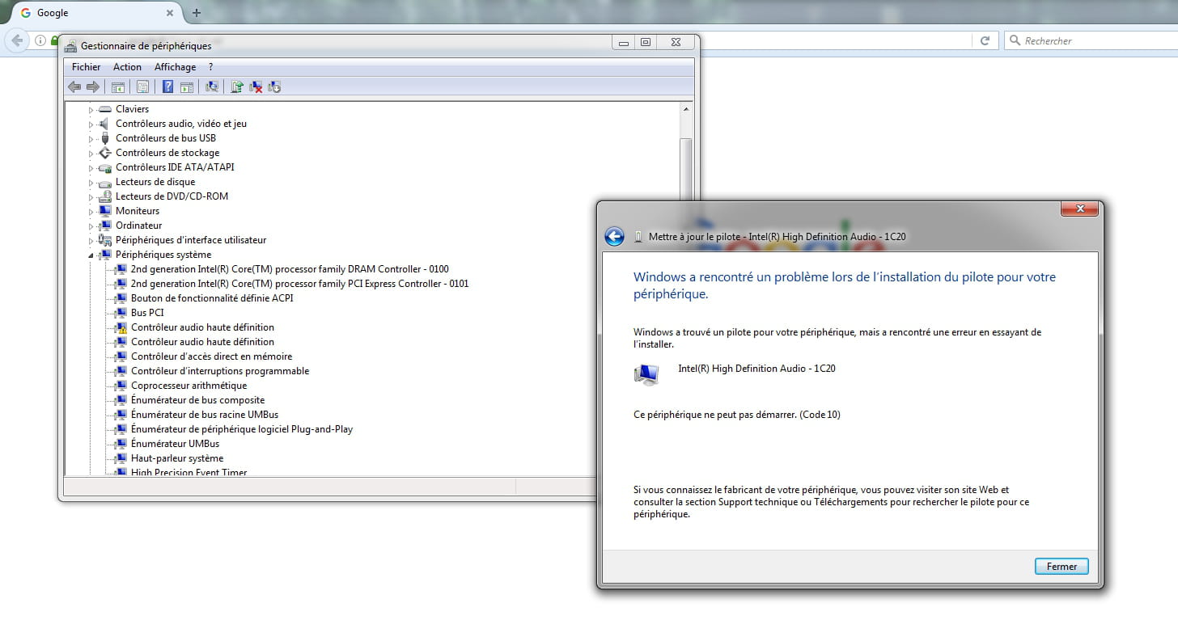This screenshot has width=1178, height=620.
Task: Click the blue back arrow in driver update dialog
Action: pos(614,236)
